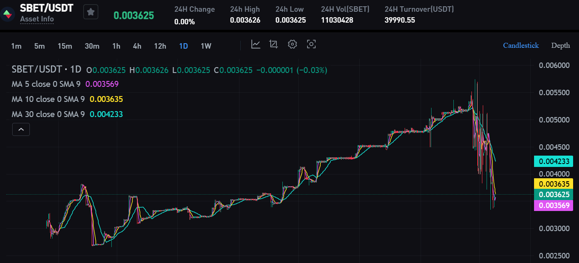This screenshot has width=579, height=263.
Task: Select the 5m timeframe
Action: point(39,46)
